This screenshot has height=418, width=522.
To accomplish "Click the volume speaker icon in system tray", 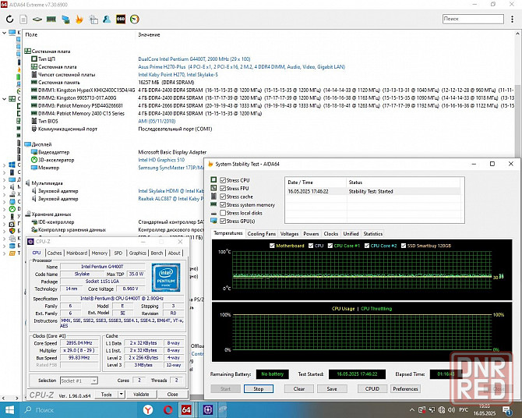I will click(x=451, y=410).
